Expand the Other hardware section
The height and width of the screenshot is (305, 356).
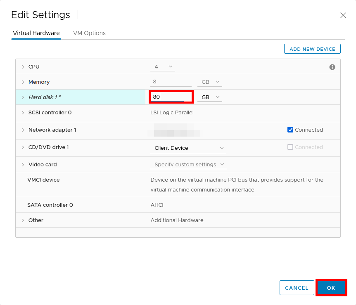click(23, 220)
